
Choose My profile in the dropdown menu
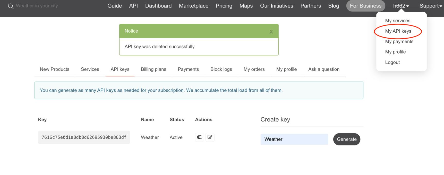(x=395, y=52)
